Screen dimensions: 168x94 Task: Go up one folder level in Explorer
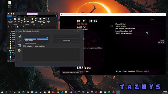point(15,27)
